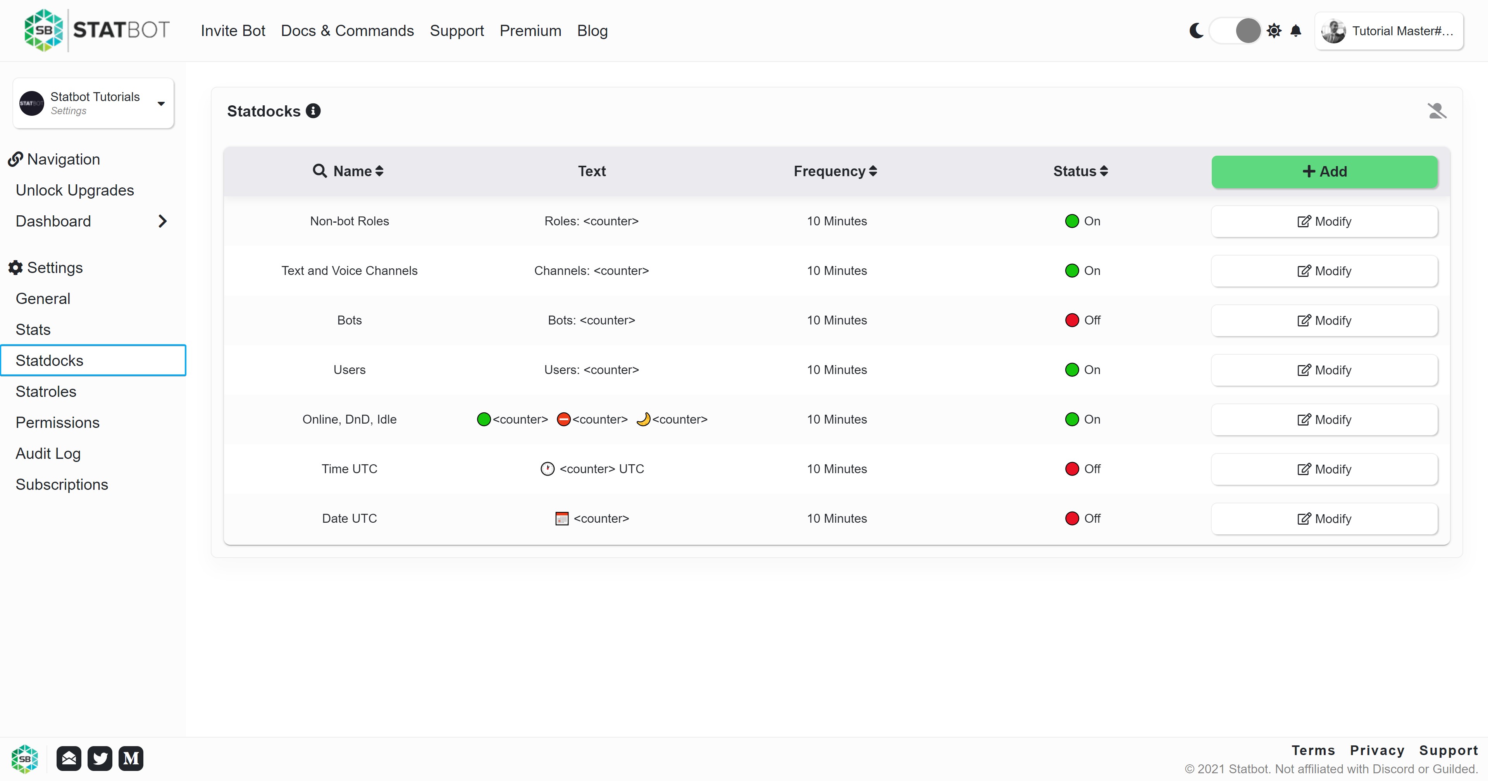This screenshot has width=1488, height=781.
Task: Click the Text column header
Action: click(x=591, y=171)
